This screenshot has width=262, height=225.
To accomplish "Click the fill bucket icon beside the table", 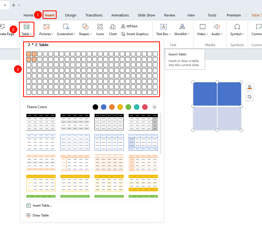I will tap(250, 87).
